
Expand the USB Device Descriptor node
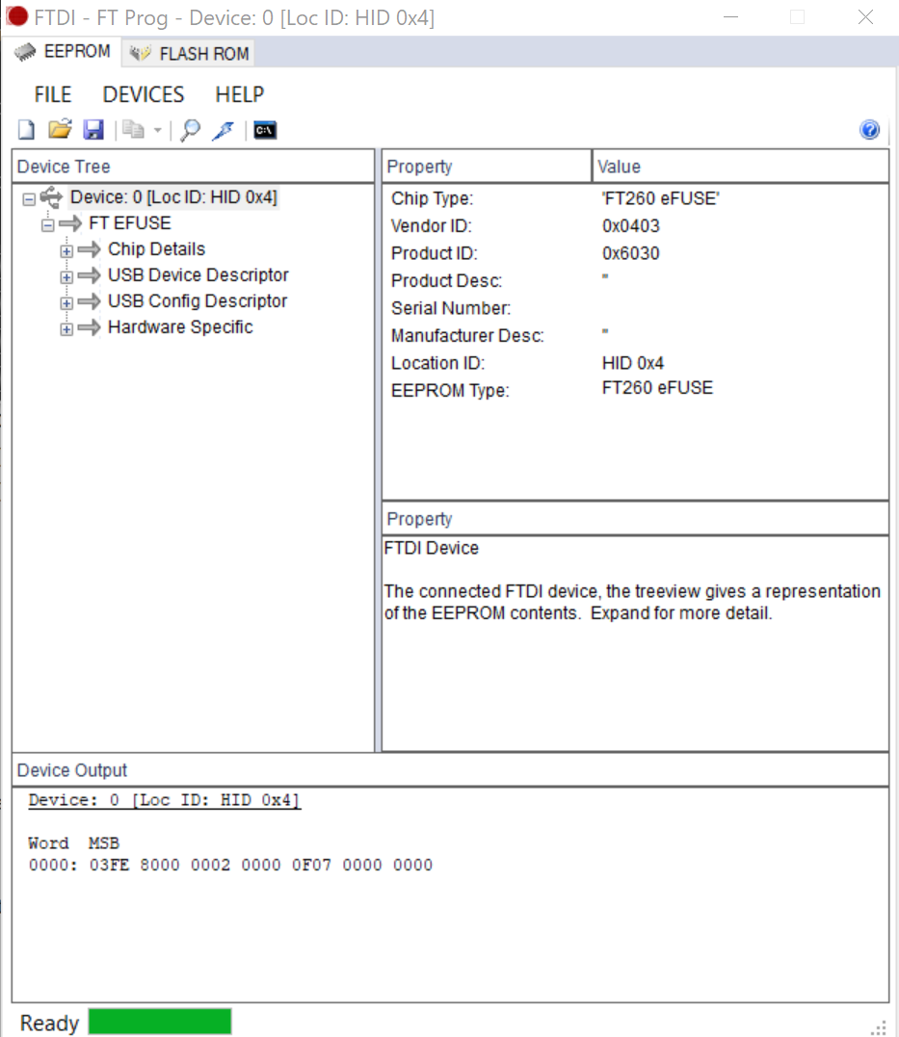[x=66, y=276]
